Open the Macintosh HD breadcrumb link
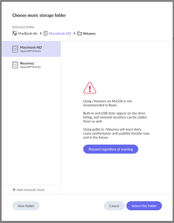The width and height of the screenshot is (174, 223). (60, 33)
